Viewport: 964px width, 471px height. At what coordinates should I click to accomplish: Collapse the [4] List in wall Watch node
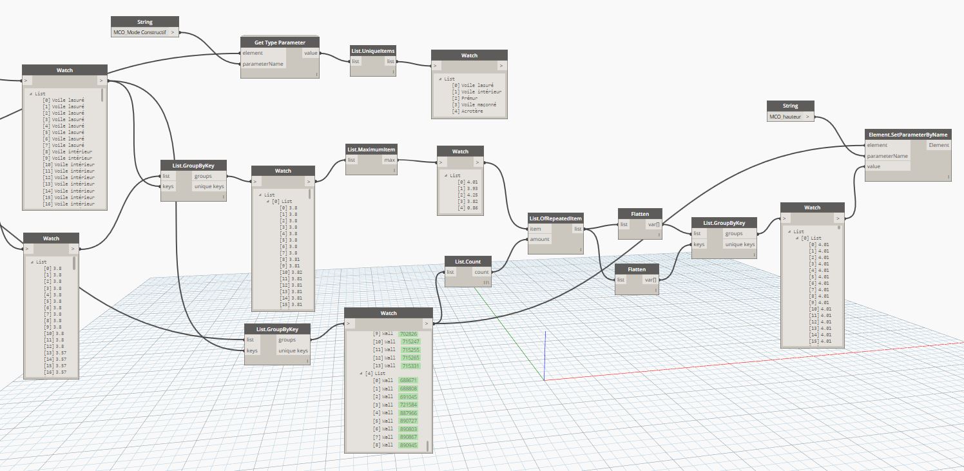[x=361, y=374]
